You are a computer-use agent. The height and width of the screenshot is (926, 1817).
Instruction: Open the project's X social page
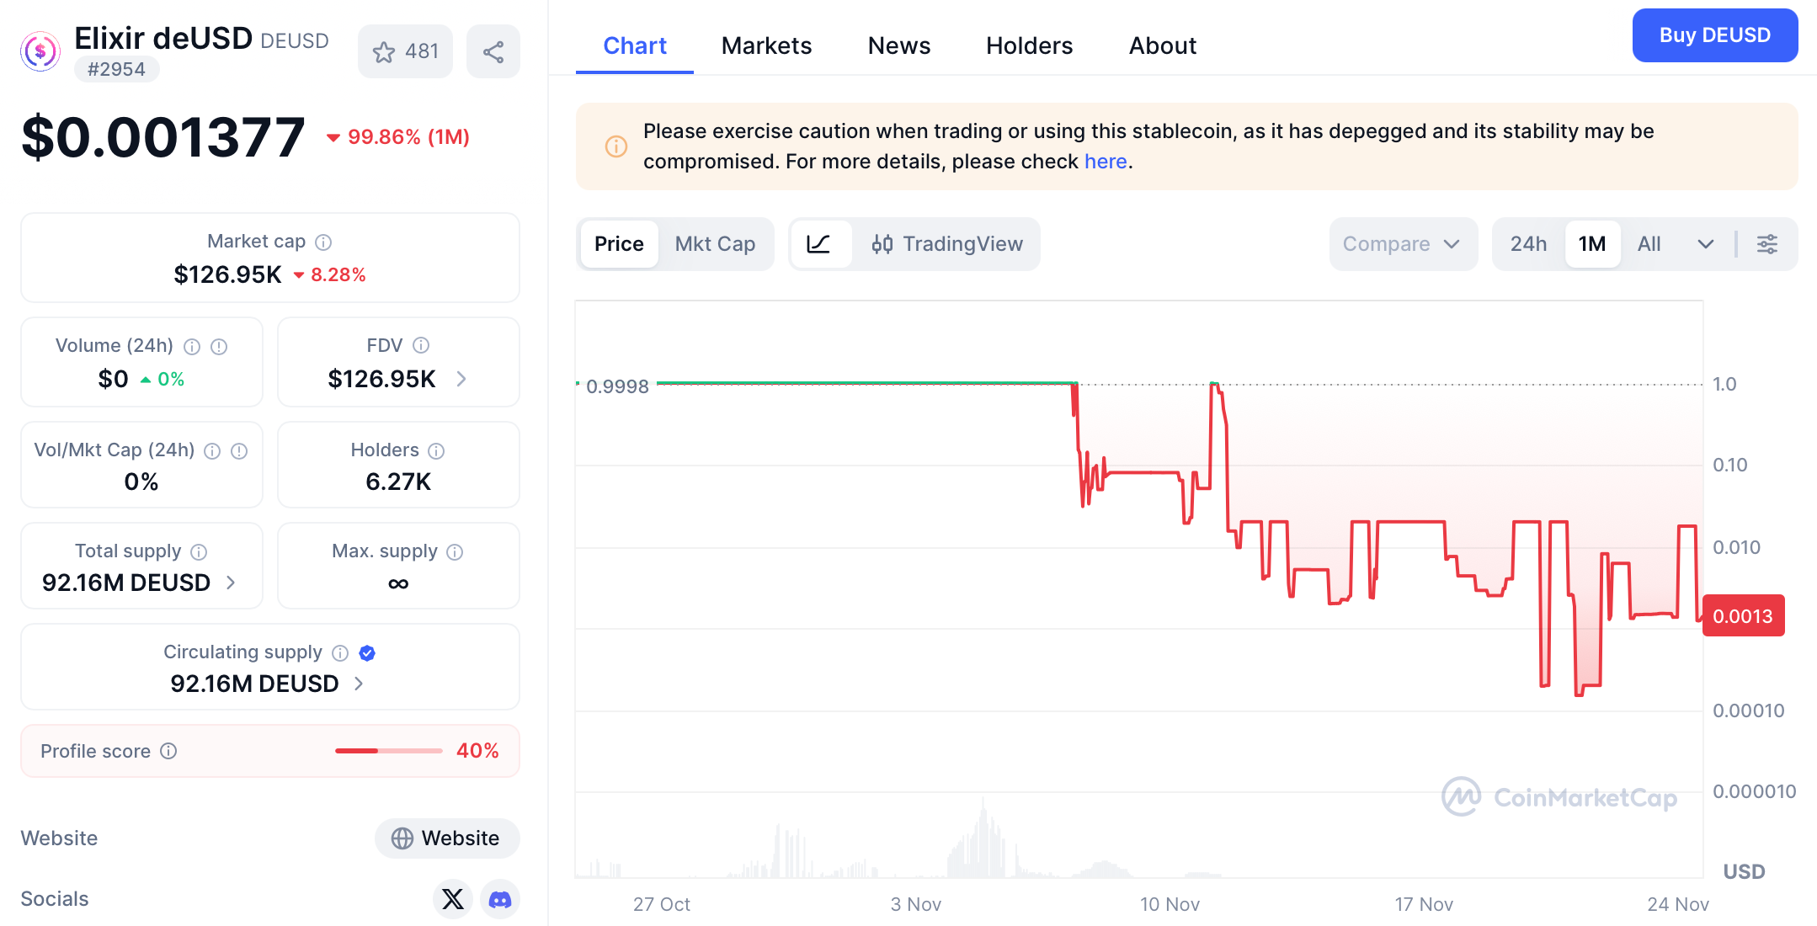453,899
